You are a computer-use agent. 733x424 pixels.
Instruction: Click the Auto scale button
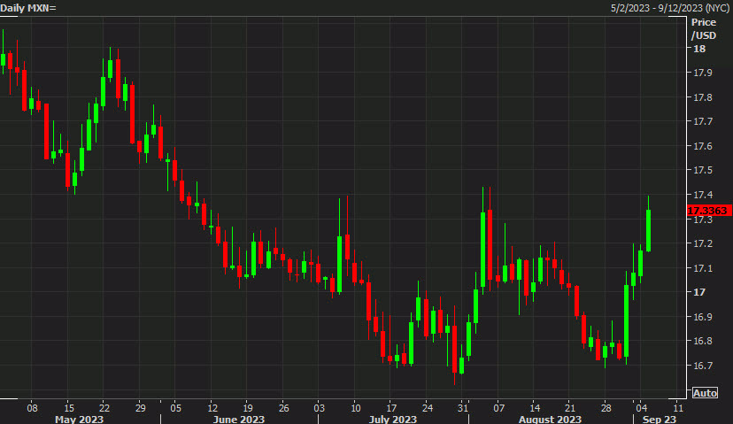click(x=705, y=392)
